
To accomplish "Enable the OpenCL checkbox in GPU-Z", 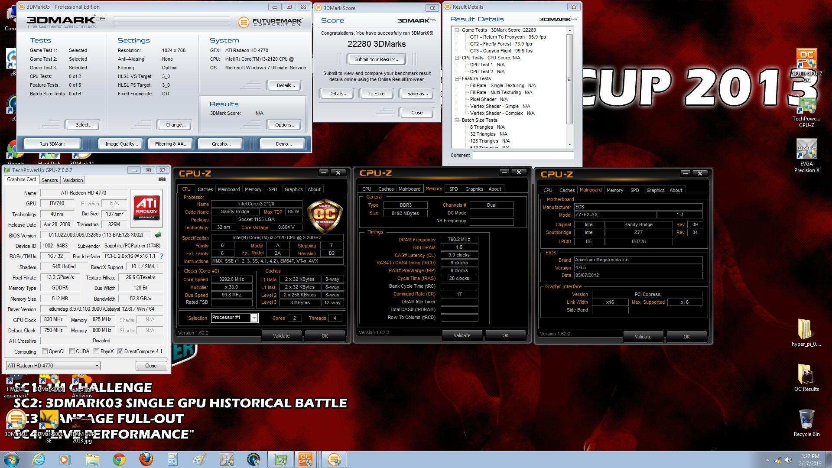I will pyautogui.click(x=45, y=351).
